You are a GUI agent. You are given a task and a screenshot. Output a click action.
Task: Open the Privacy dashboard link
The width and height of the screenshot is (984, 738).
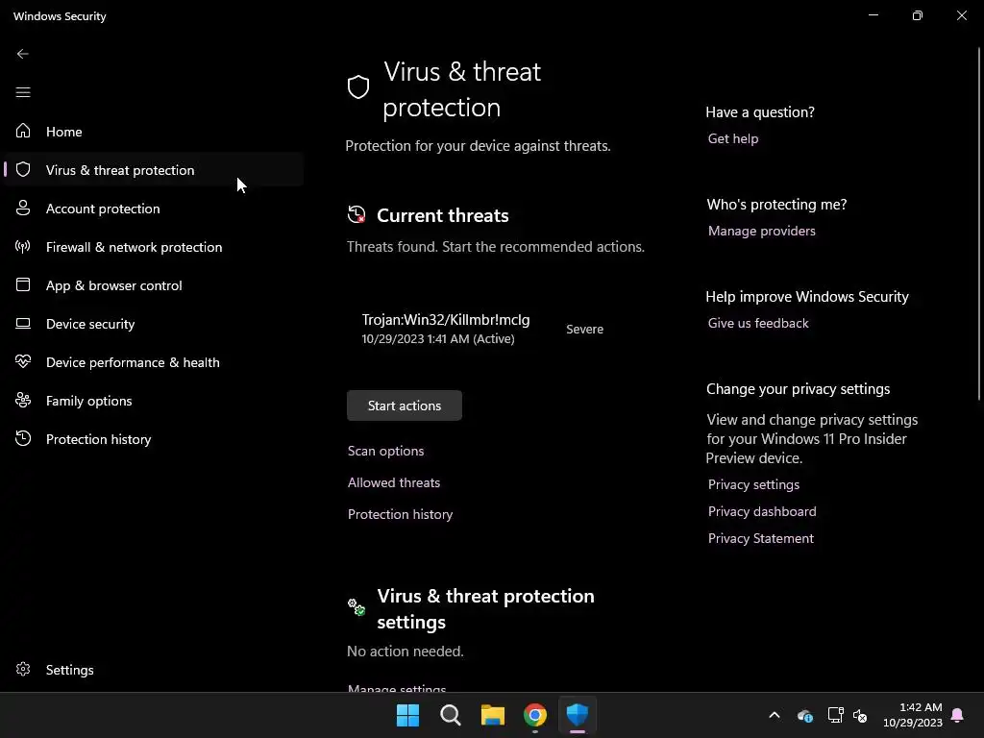(x=762, y=511)
